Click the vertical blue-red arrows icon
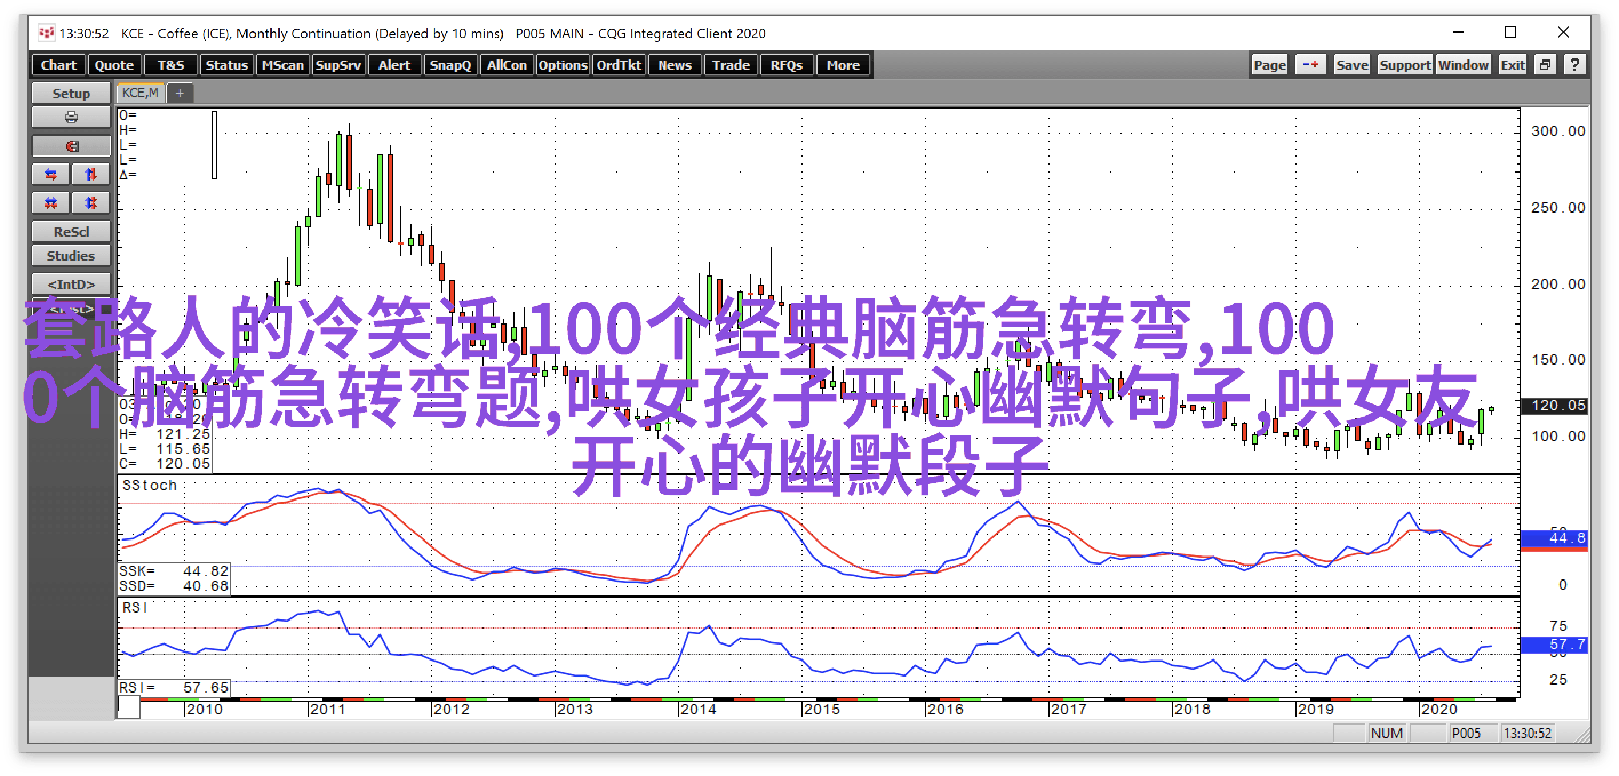1619x776 pixels. pos(91,174)
